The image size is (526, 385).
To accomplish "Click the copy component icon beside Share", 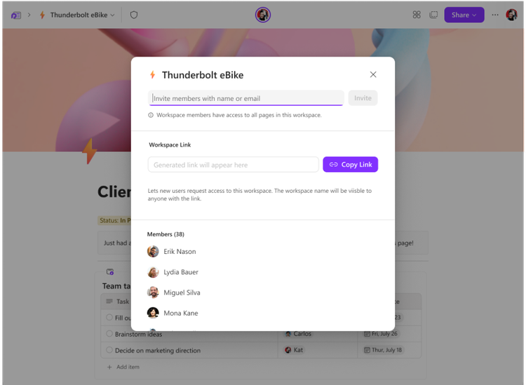I will [x=433, y=15].
